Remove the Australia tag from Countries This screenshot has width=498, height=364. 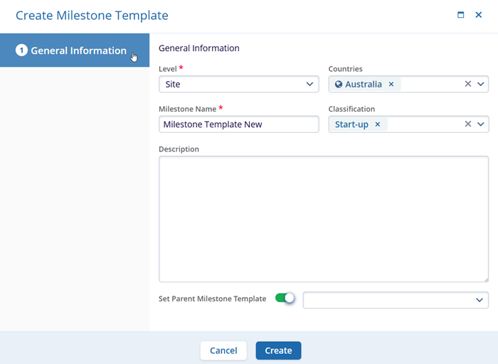(391, 84)
